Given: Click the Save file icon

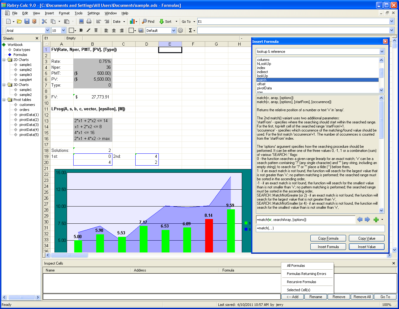Looking at the screenshot, I should pyautogui.click(x=27, y=22).
